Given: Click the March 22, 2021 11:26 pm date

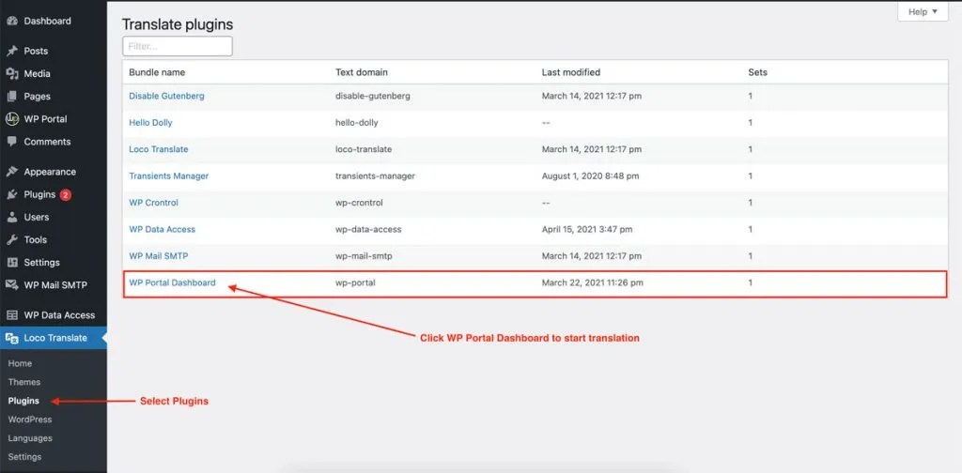Looking at the screenshot, I should pyautogui.click(x=593, y=282).
